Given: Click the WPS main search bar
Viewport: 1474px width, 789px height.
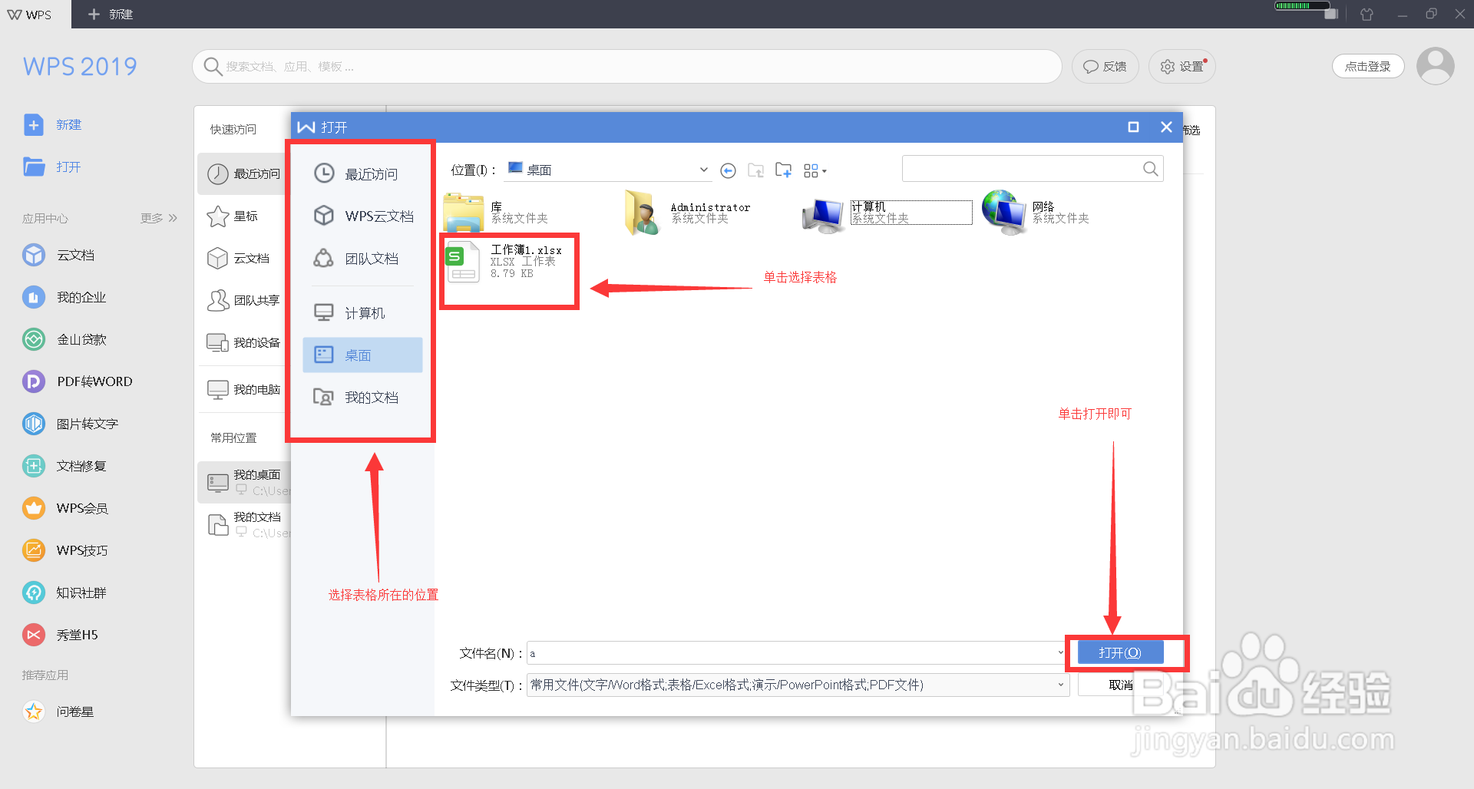Looking at the screenshot, I should 627,67.
